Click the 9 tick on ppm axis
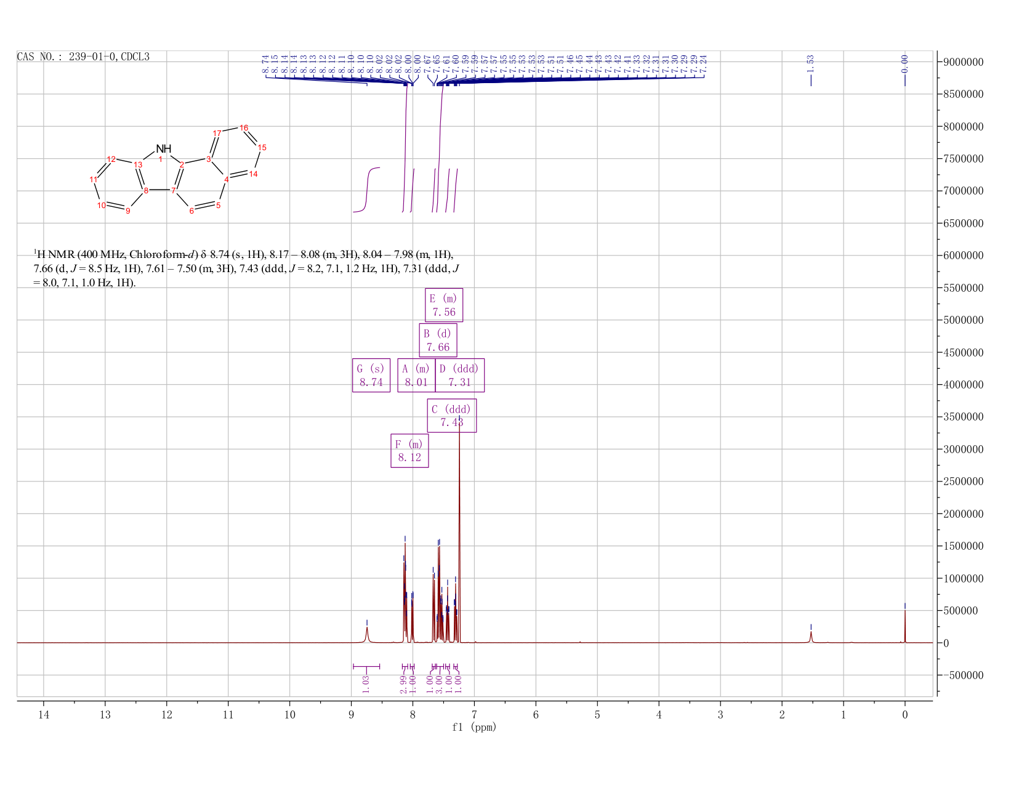1016x785 pixels. click(351, 714)
